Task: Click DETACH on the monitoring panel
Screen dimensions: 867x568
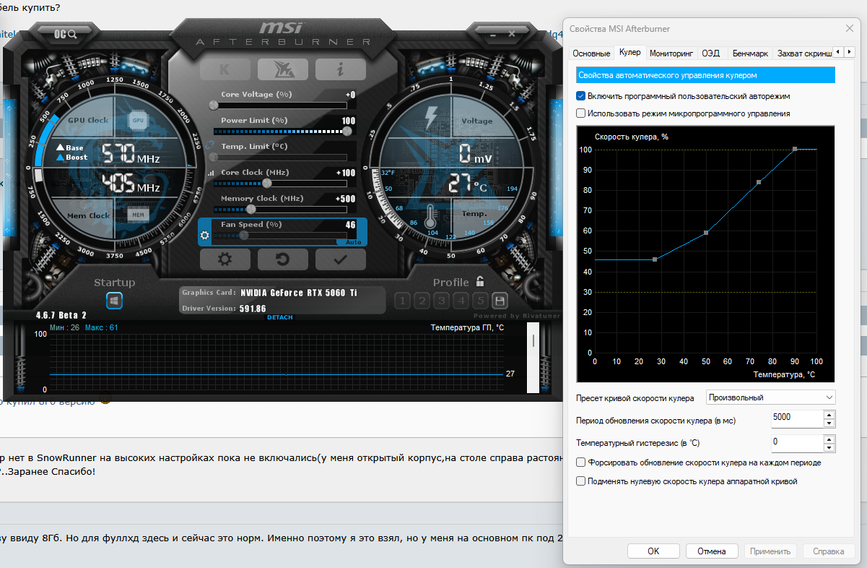Action: click(x=280, y=318)
